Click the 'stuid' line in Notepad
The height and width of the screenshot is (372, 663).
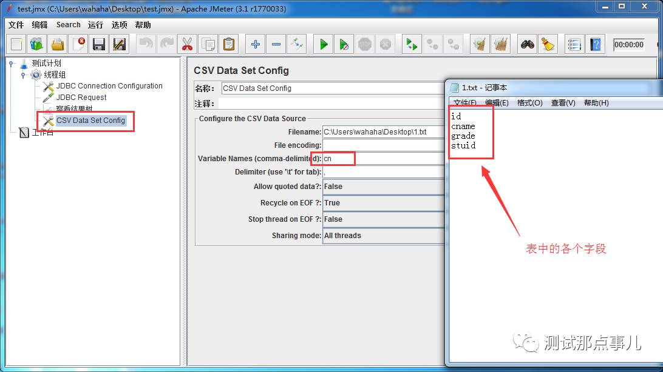click(463, 145)
